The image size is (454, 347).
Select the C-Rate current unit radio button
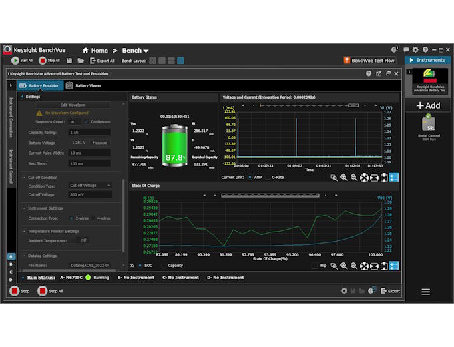point(268,177)
